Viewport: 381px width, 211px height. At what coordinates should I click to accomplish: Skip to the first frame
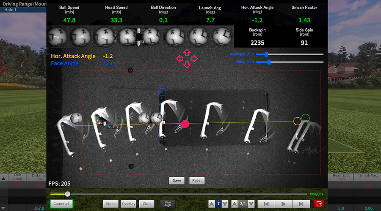[x=266, y=204]
